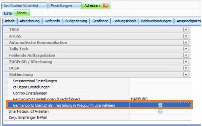Viewport: 202px width, 126px height.
Task: Expand the TR02 section
Action: pyautogui.click(x=186, y=29)
